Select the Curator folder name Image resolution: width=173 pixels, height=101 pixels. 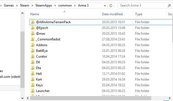(x=42, y=57)
